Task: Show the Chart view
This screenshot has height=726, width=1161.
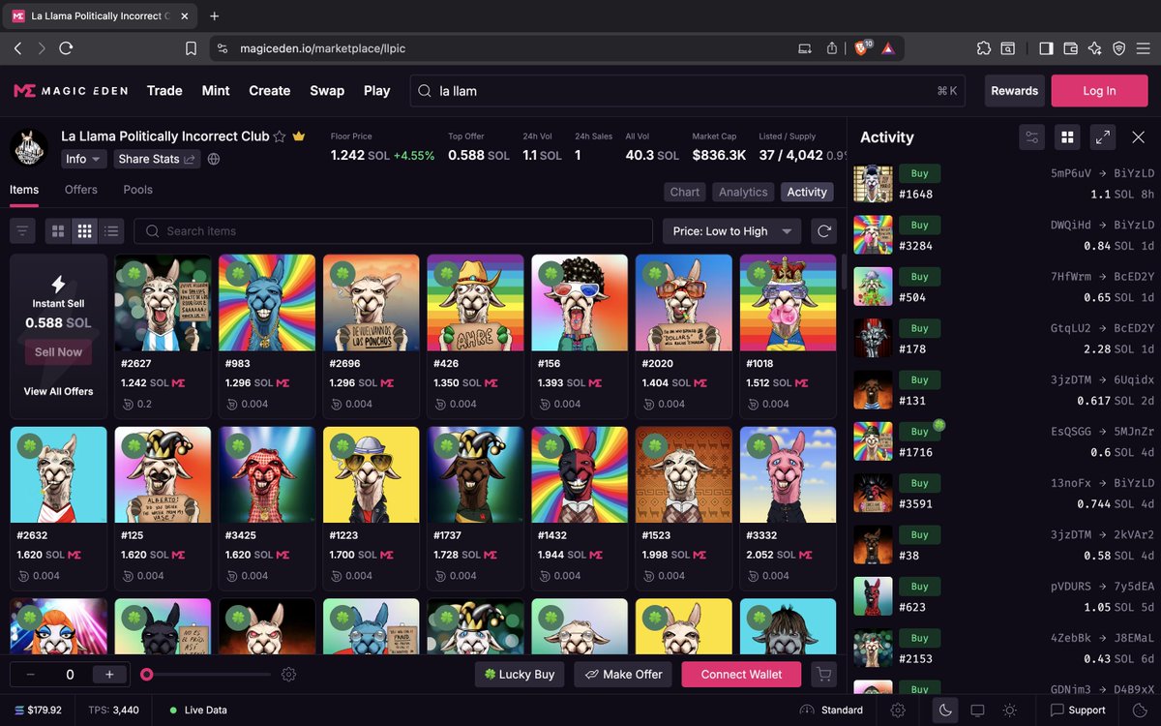Action: (x=684, y=192)
